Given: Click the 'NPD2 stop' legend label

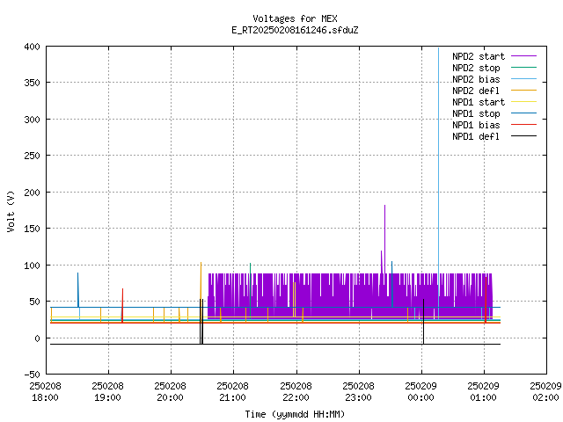Looking at the screenshot, I should (476, 68).
